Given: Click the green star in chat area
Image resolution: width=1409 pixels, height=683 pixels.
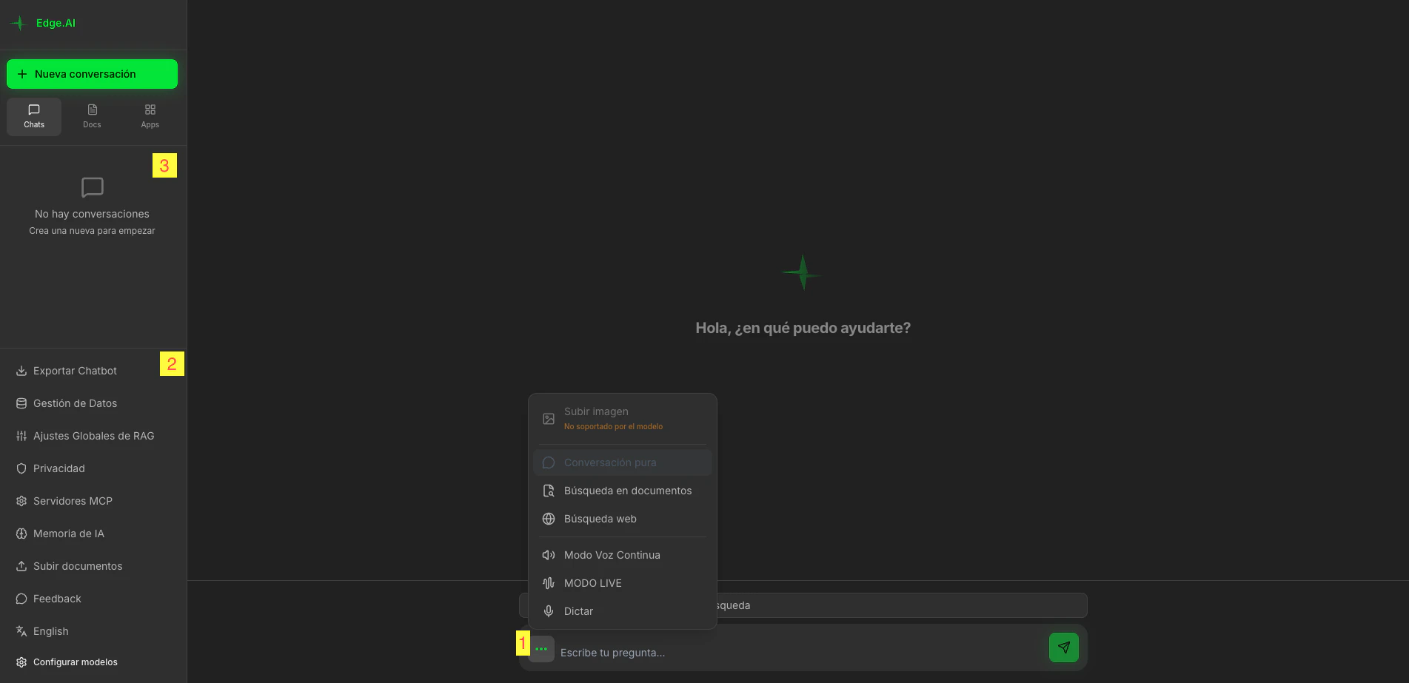Looking at the screenshot, I should pyautogui.click(x=803, y=272).
